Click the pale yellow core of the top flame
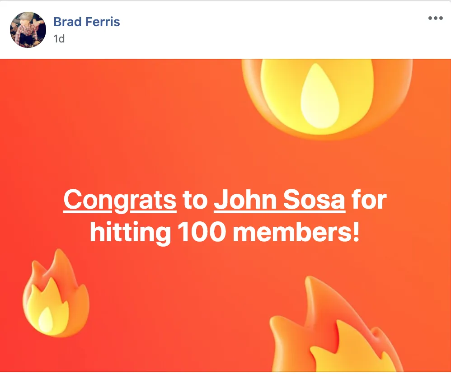 click(x=320, y=96)
